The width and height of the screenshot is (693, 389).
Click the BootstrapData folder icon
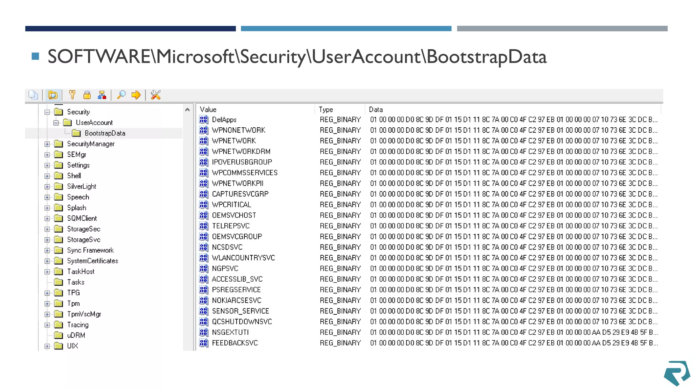click(x=76, y=133)
